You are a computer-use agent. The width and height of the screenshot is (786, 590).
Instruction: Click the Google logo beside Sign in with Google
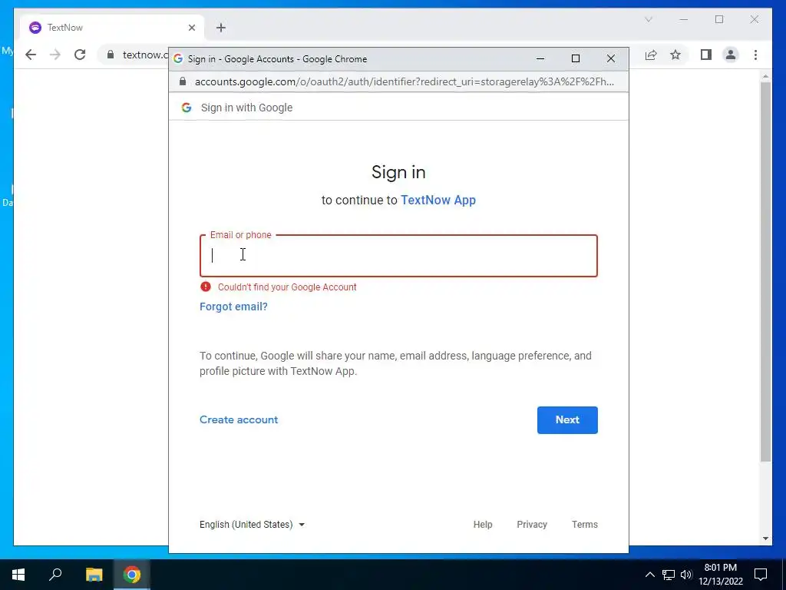coord(187,108)
